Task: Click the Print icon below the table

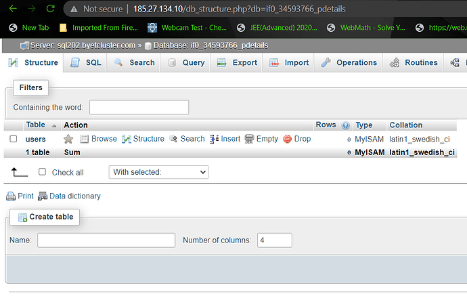Action: click(x=11, y=196)
